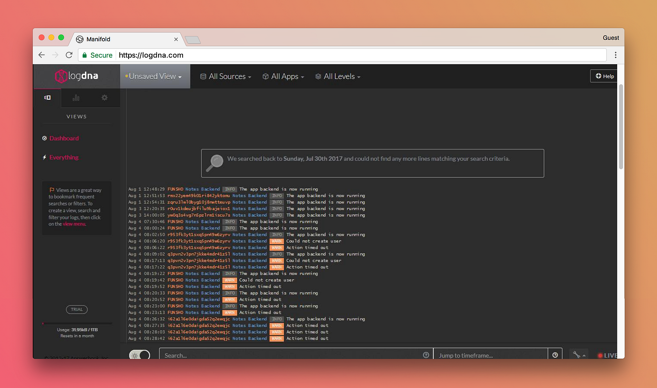Toggle the light/dark theme switch
657x388 pixels.
[139, 355]
